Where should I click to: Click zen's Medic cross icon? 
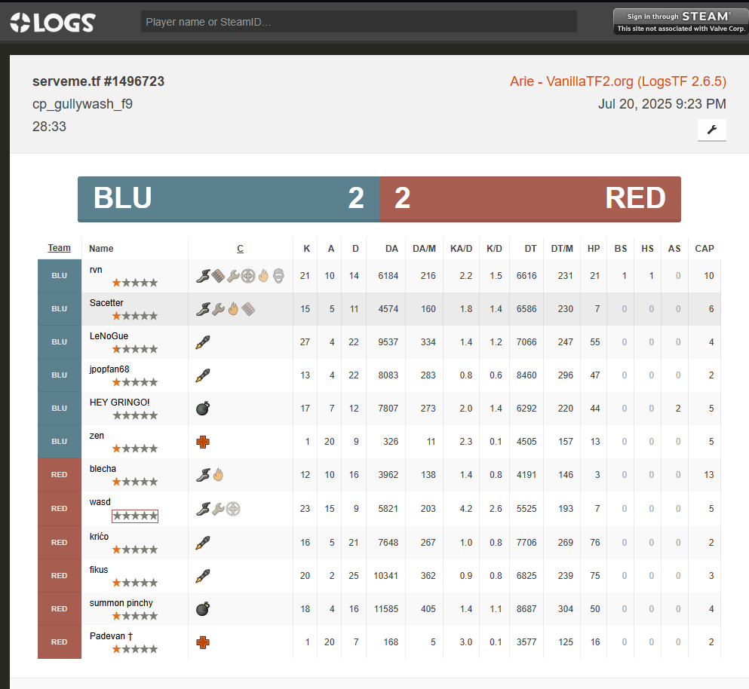(202, 442)
